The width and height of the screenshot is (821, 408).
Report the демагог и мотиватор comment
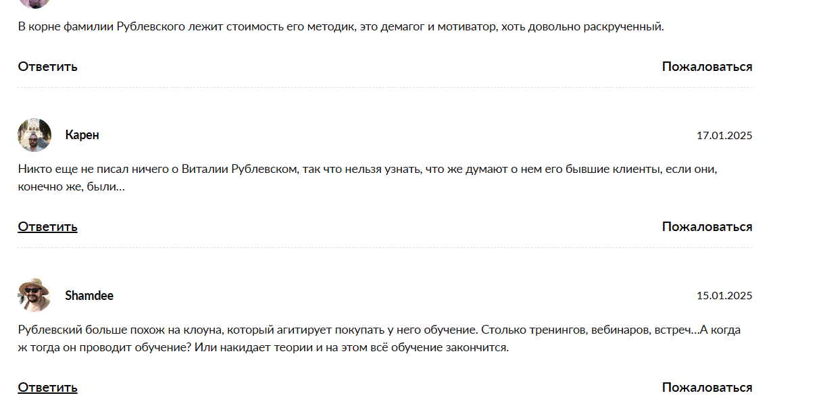tap(707, 66)
